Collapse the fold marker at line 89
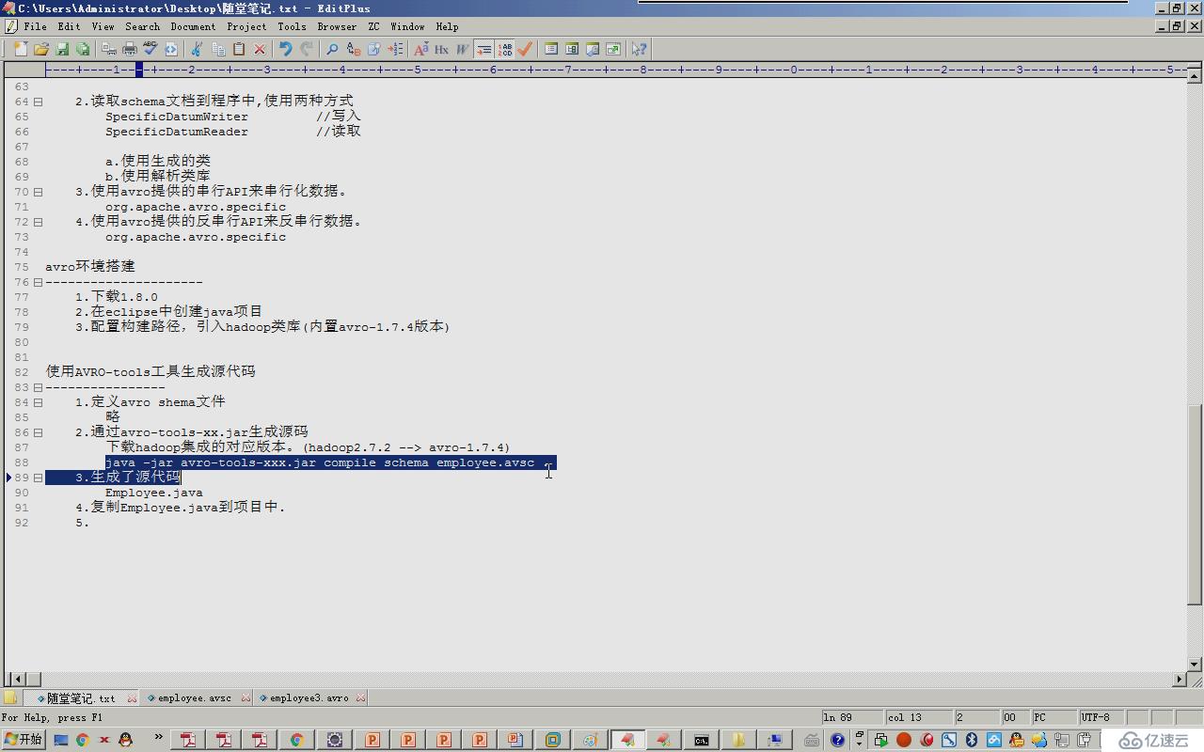The height and width of the screenshot is (752, 1204). [39, 478]
